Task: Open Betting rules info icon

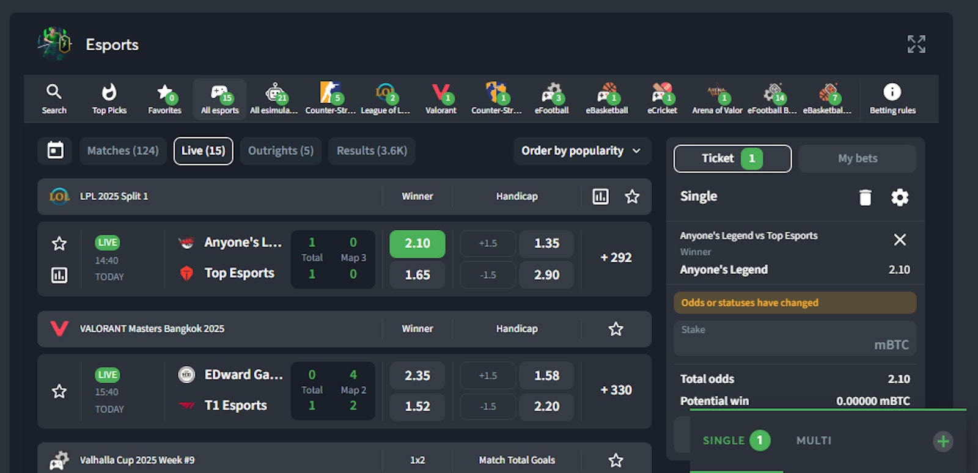Action: click(892, 98)
